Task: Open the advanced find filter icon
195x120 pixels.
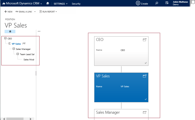Action: [x=167, y=3]
